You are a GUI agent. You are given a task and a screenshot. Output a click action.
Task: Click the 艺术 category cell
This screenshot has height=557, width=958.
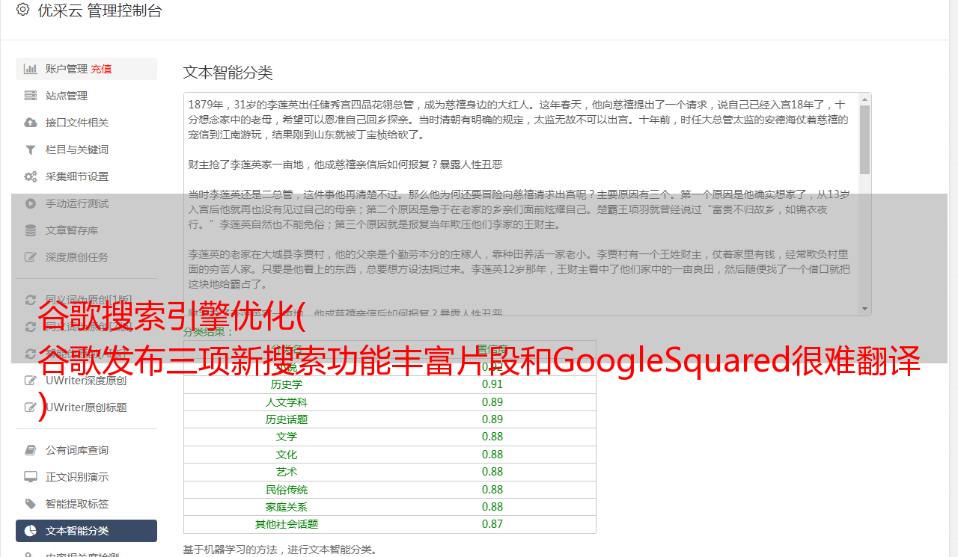(x=287, y=472)
